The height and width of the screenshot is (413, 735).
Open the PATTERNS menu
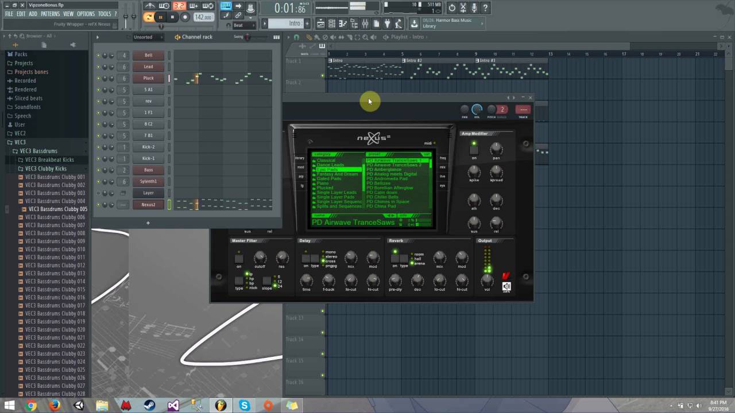[50, 14]
